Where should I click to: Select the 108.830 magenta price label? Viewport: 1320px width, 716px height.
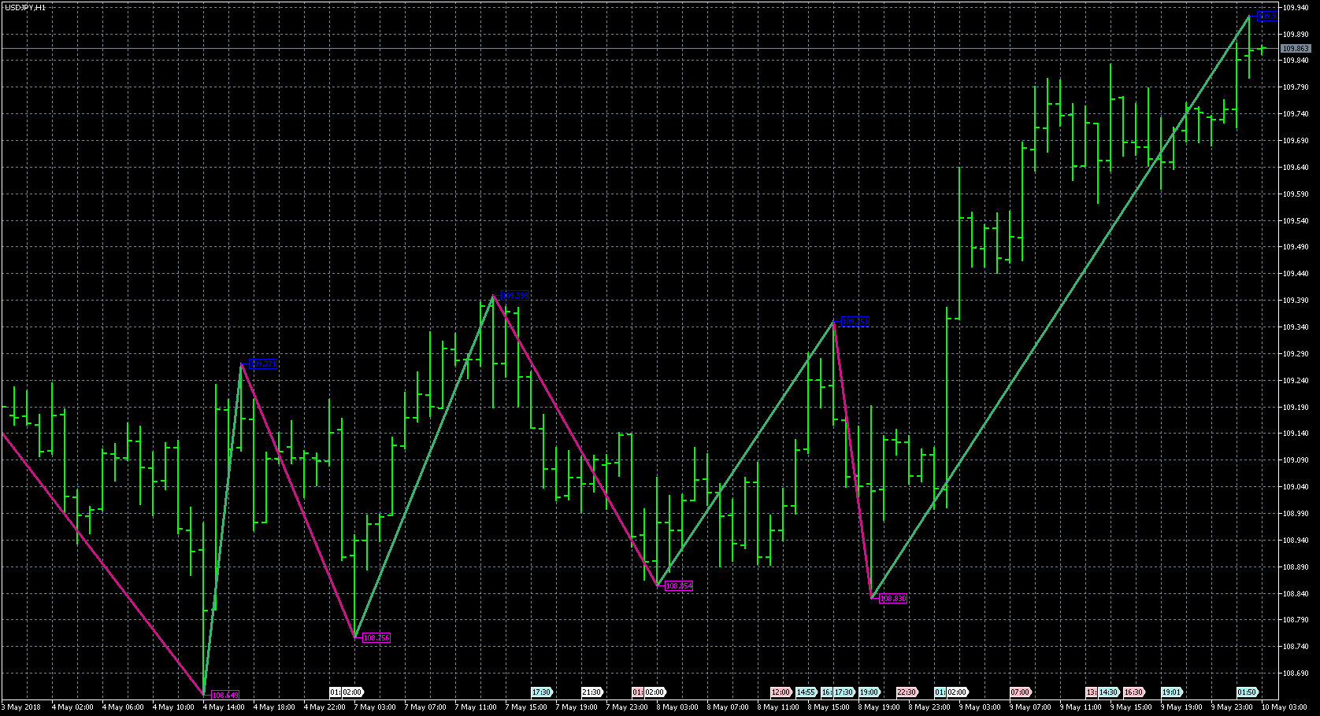click(892, 599)
